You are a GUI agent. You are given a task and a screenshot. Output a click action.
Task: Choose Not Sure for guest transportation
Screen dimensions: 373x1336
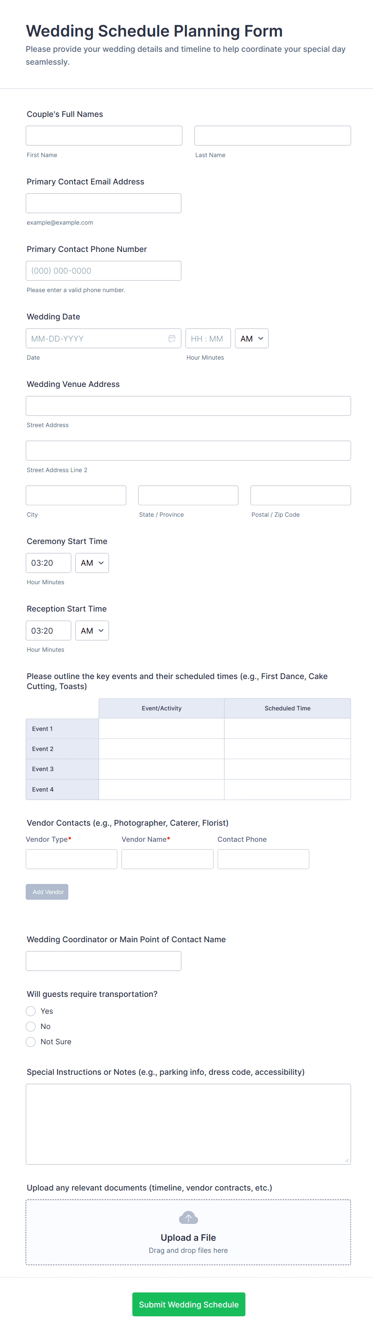coord(31,1041)
